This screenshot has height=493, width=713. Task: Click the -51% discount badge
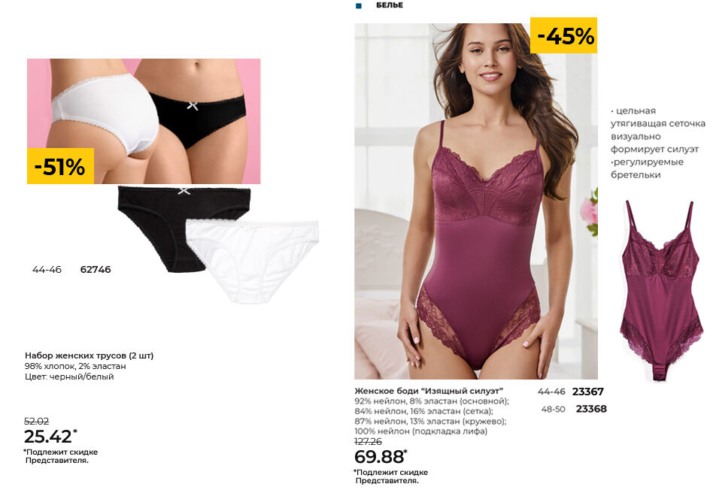(x=60, y=166)
